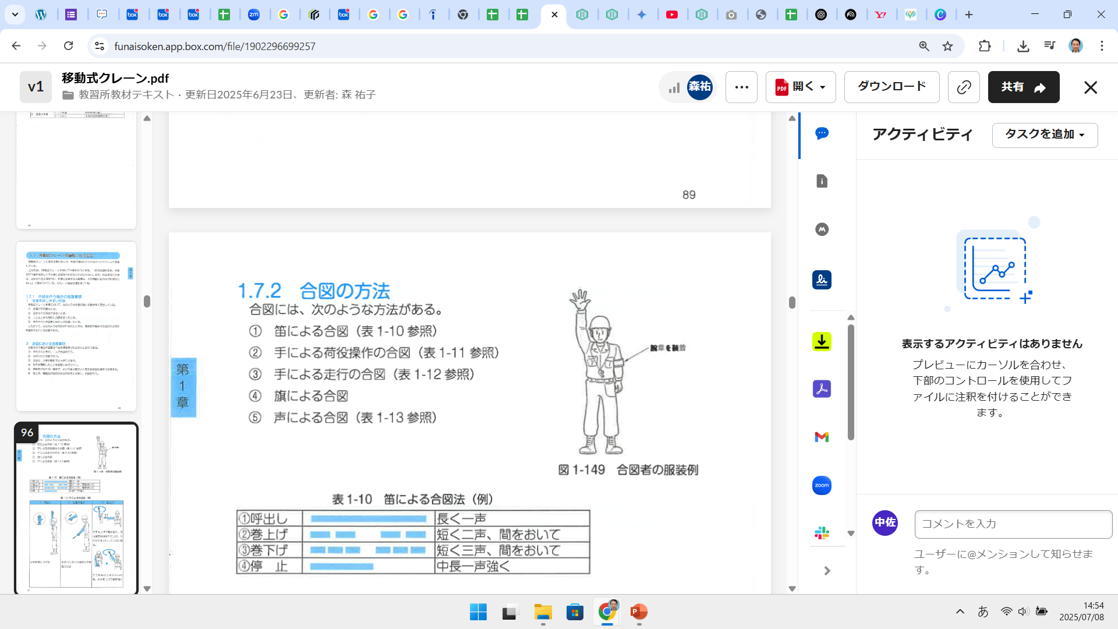Open the タスクを追加 dropdown

pos(1045,135)
